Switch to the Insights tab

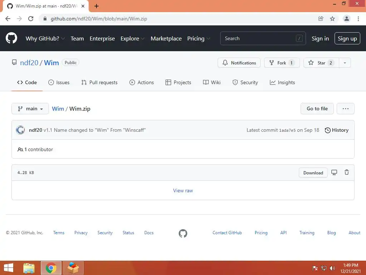coord(282,82)
